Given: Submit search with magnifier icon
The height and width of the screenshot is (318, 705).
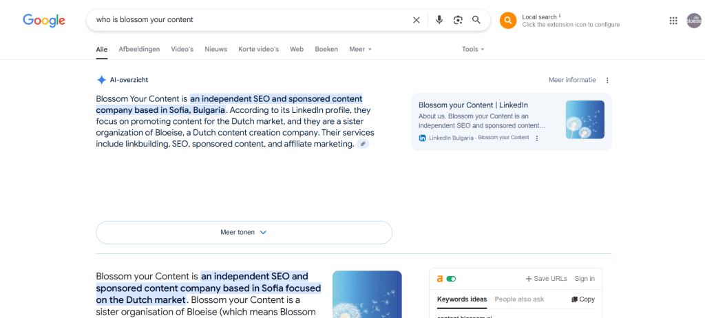Looking at the screenshot, I should [x=476, y=20].
